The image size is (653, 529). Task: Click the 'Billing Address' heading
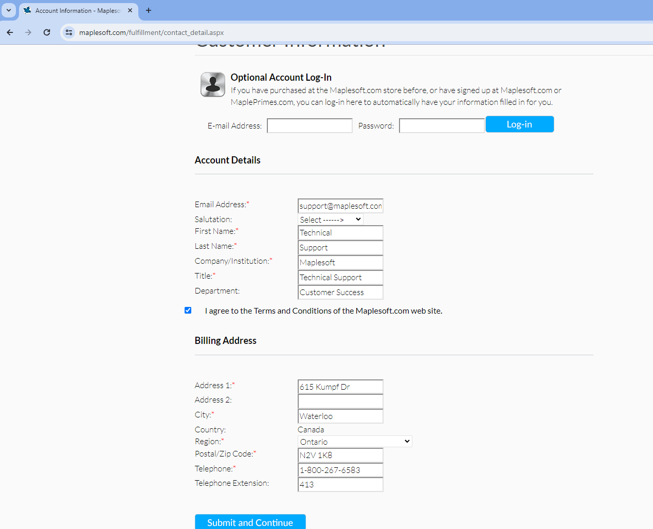225,340
